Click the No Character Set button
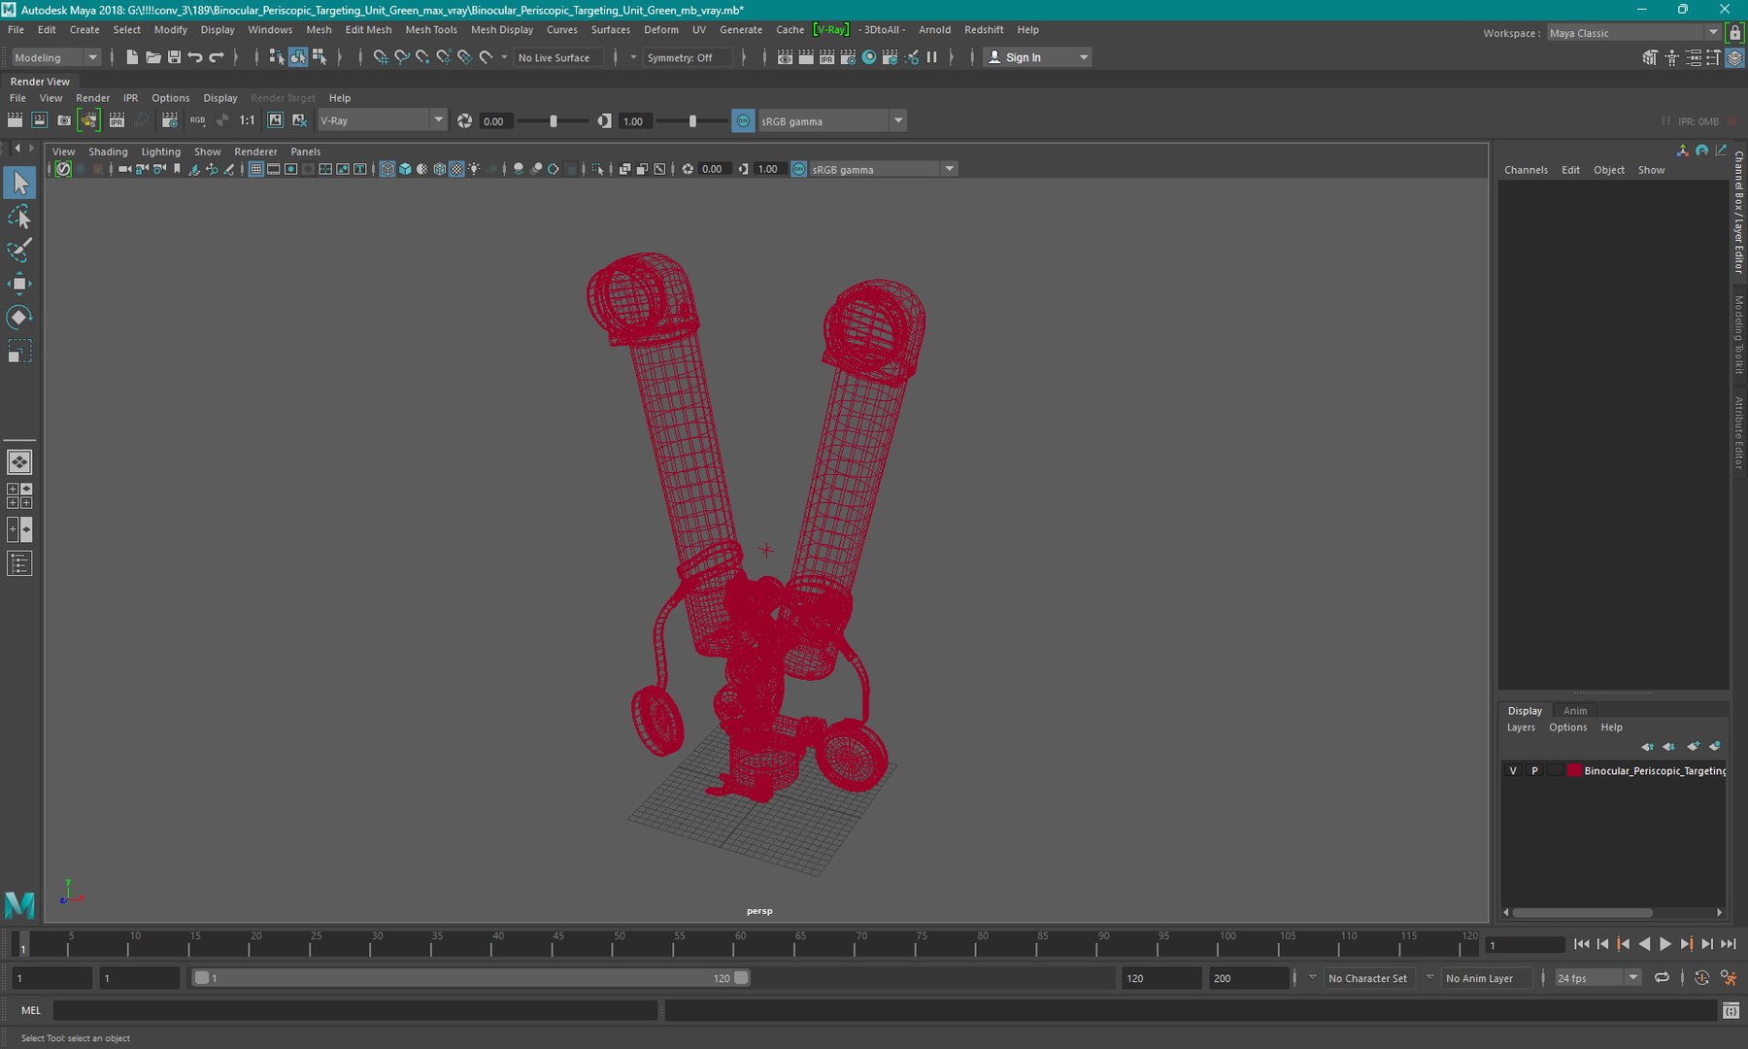1748x1049 pixels. (1367, 978)
